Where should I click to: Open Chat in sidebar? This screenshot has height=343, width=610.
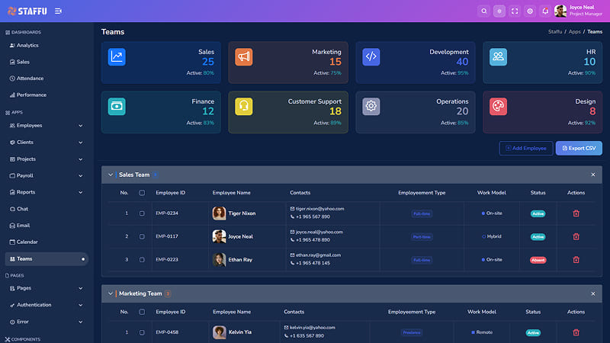(19, 209)
